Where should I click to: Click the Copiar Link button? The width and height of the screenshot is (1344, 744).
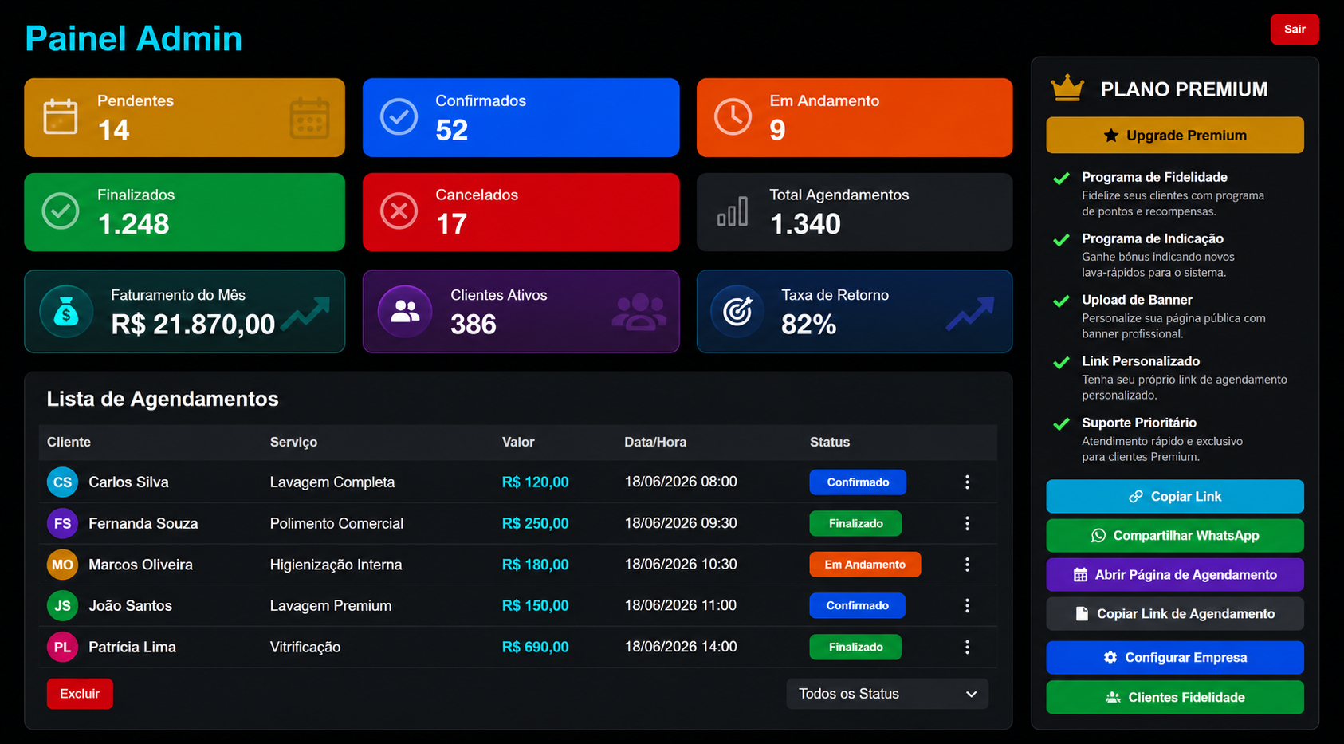(x=1175, y=496)
